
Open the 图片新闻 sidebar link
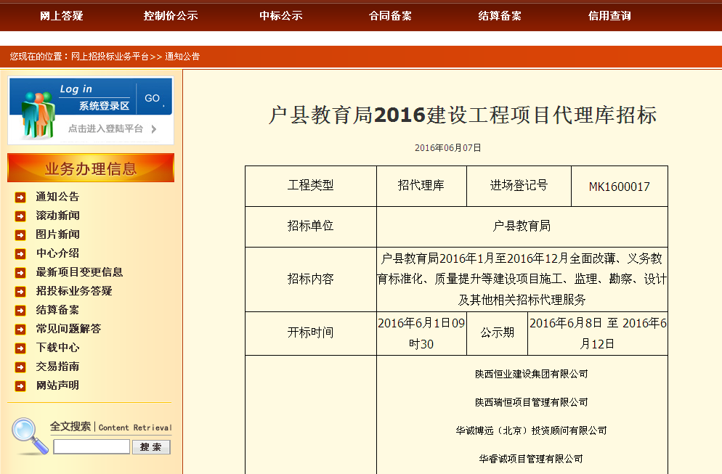[x=58, y=234]
